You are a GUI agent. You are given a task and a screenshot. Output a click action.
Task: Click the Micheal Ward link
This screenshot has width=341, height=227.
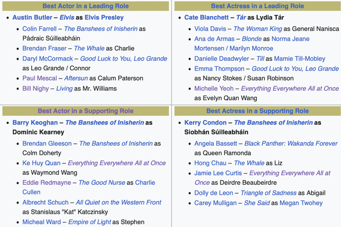pyautogui.click(x=42, y=222)
